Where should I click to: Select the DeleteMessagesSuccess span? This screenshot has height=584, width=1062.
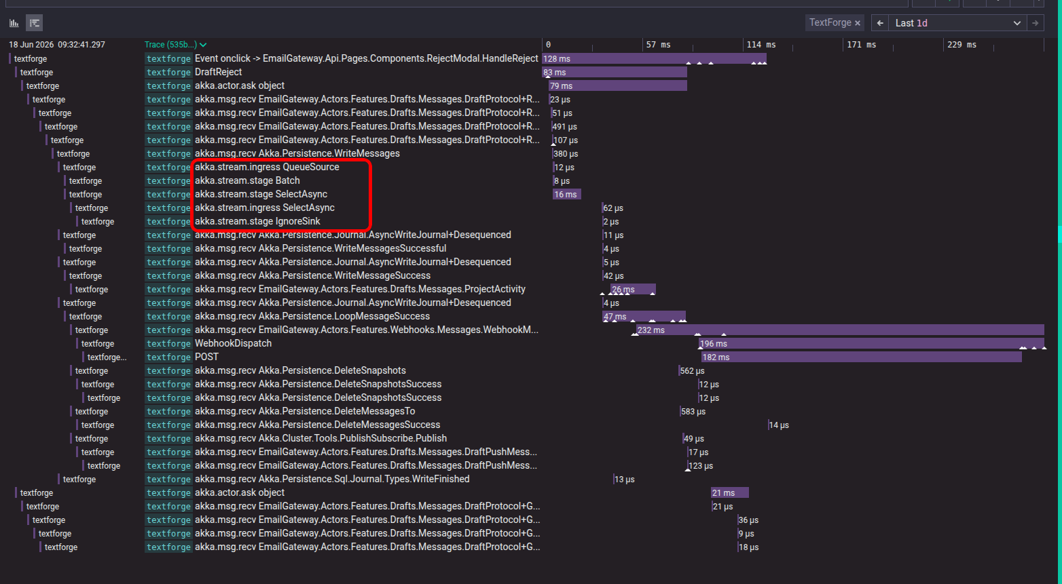pos(317,425)
